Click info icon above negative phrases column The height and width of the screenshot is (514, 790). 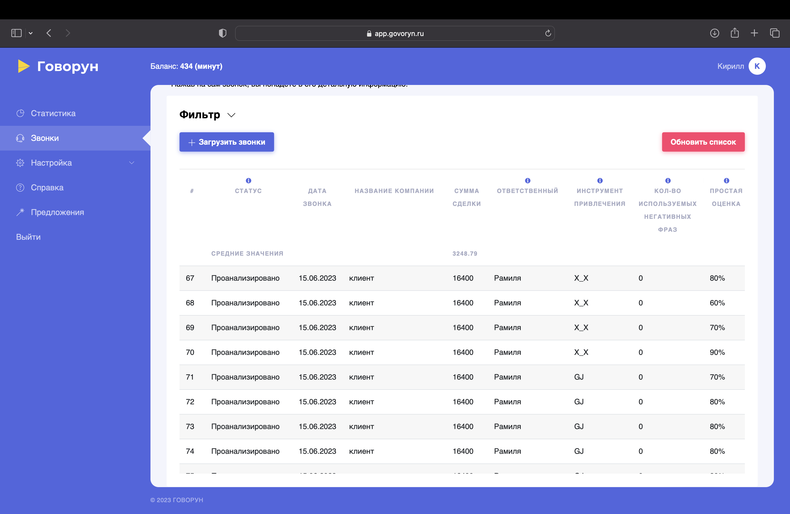668,181
